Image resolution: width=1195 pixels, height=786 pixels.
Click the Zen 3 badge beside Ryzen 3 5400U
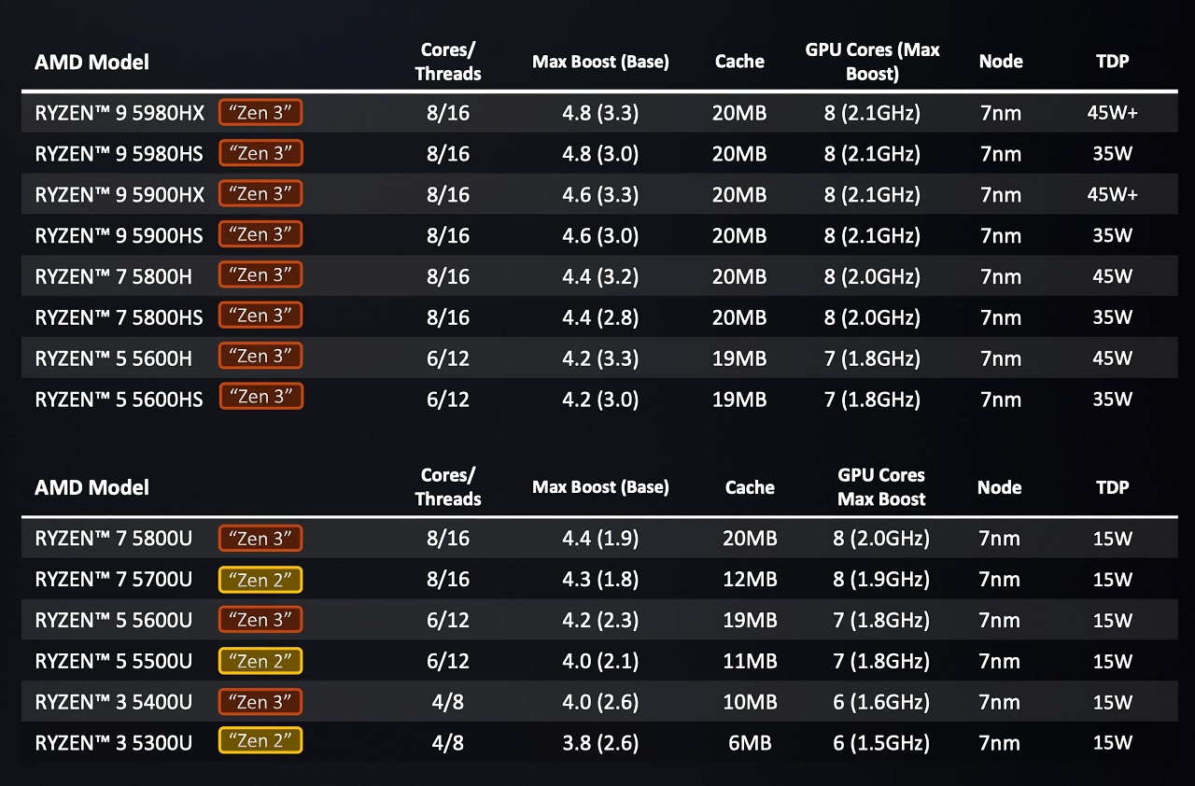pos(260,702)
